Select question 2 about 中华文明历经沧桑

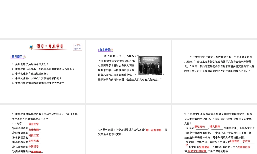pyautogui.click(x=43, y=69)
